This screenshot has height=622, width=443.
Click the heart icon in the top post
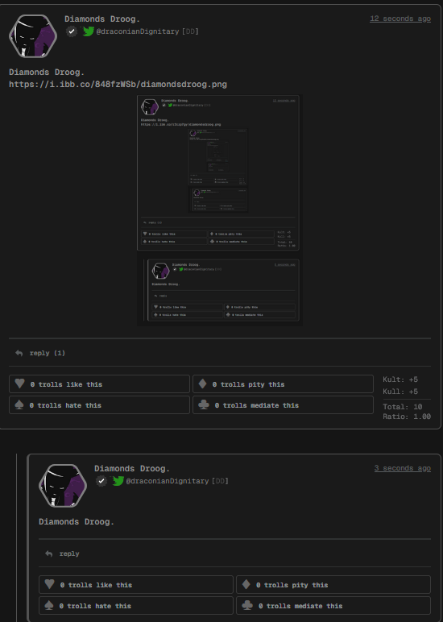tap(19, 384)
